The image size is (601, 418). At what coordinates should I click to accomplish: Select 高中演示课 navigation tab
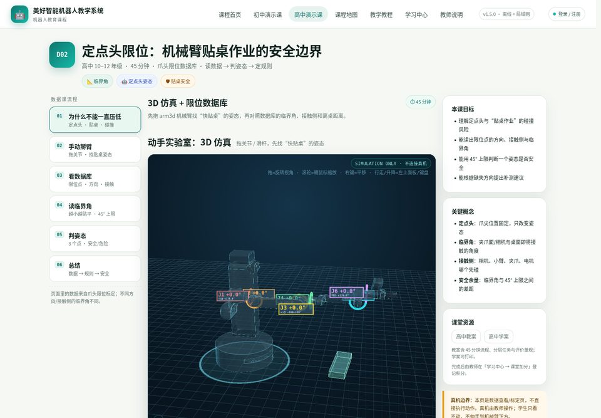308,14
